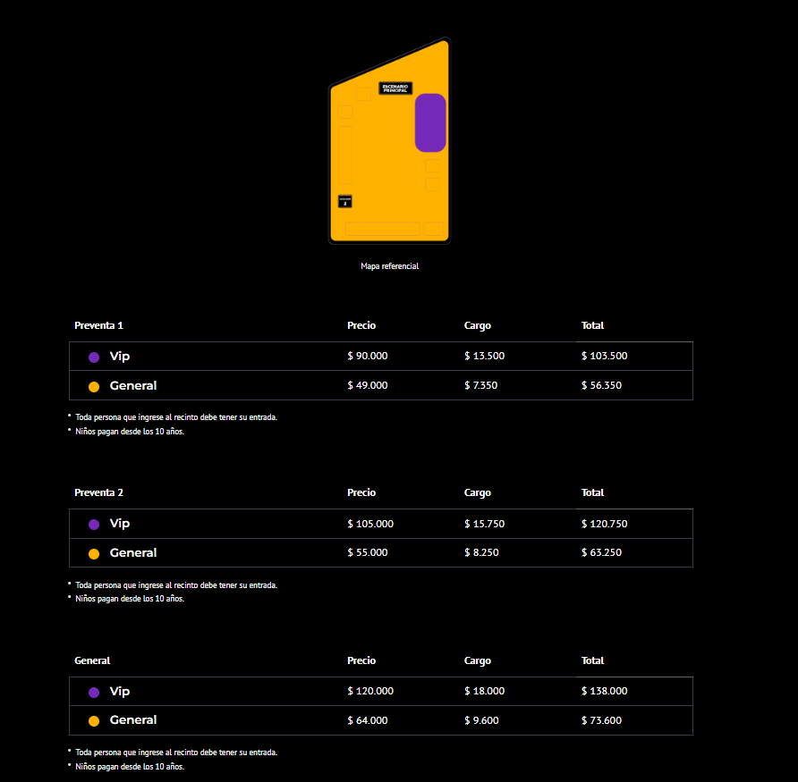Screen dimensions: 798x782
Task: Expand the General section header
Action: (x=92, y=660)
